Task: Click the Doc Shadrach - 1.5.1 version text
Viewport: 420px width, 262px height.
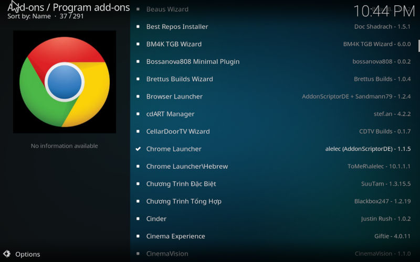Action: pyautogui.click(x=382, y=27)
